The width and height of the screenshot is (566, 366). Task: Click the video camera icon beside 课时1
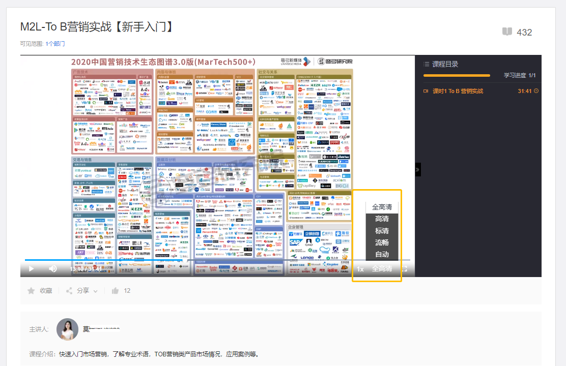(426, 91)
